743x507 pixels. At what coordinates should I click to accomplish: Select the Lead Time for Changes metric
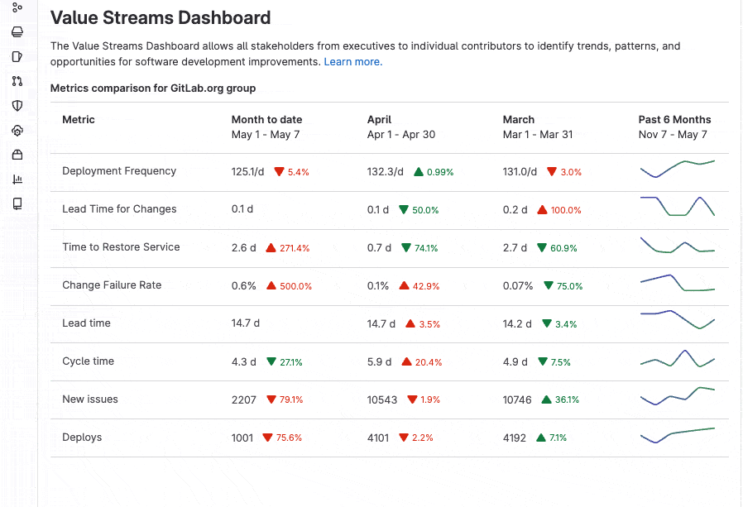pyautogui.click(x=118, y=209)
